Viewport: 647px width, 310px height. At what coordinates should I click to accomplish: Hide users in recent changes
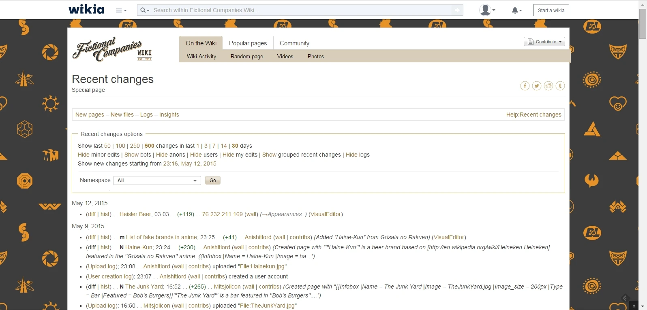tap(196, 155)
